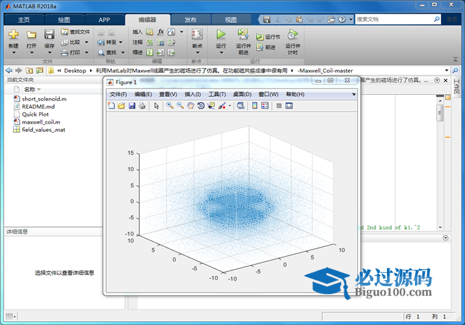The height and width of the screenshot is (325, 465).
Task: Click the editor vertical scrollbar thumb
Action: point(440,112)
